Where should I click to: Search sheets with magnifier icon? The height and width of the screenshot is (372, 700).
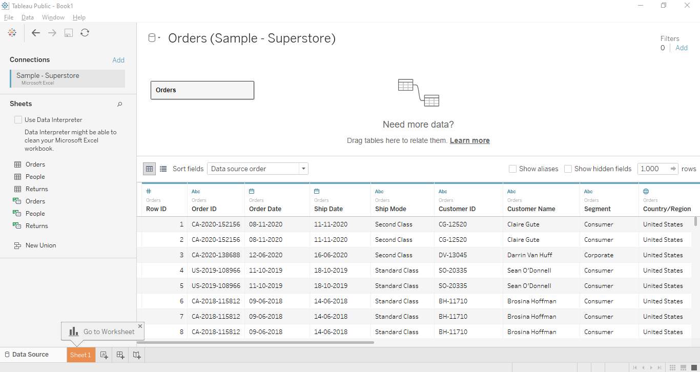(120, 104)
